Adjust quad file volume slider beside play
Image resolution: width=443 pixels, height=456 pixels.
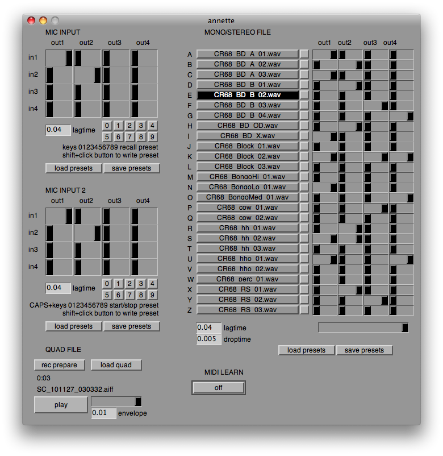(116, 401)
